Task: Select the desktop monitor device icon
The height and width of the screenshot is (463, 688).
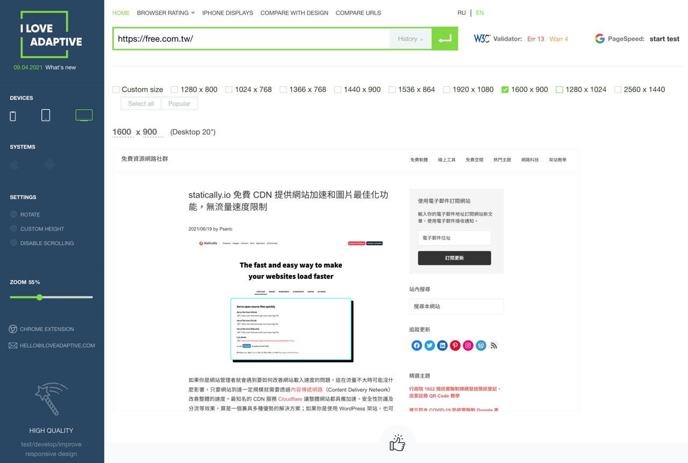Action: [x=84, y=115]
